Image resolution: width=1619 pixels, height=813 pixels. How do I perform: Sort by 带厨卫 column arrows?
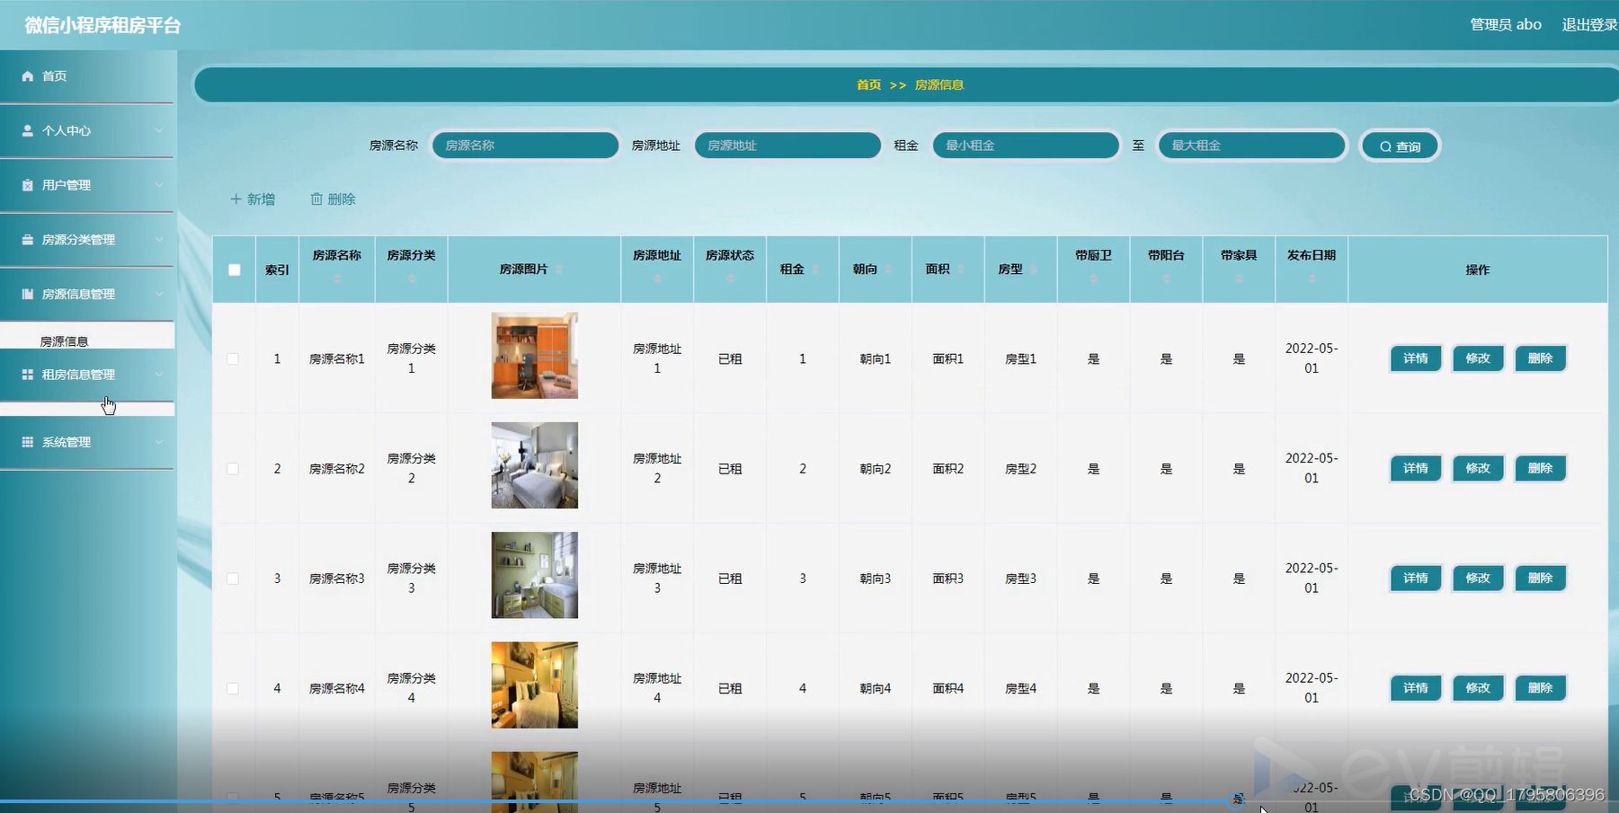click(x=1094, y=279)
